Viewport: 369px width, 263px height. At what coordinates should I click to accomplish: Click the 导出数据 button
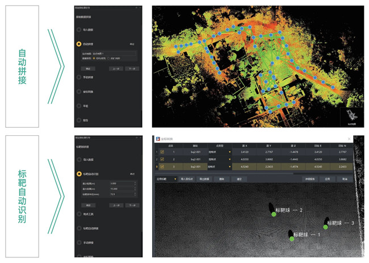tap(206, 178)
